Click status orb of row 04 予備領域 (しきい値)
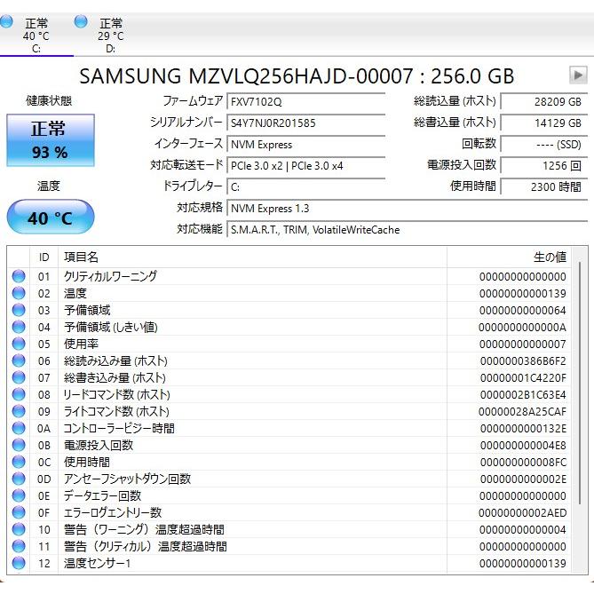Viewport: 594px width, 594px height. [19, 327]
